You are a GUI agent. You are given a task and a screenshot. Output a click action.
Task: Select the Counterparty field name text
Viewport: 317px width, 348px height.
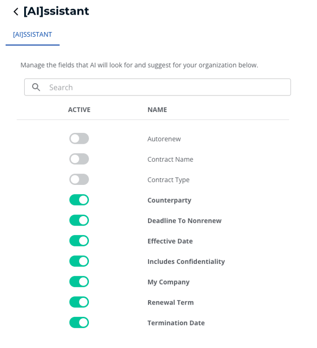(169, 200)
